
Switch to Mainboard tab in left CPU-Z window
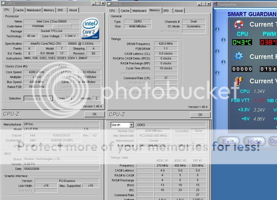34,10
